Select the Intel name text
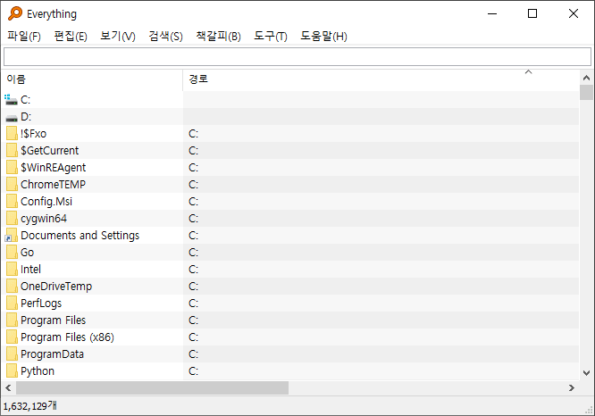This screenshot has height=416, width=595. [30, 270]
